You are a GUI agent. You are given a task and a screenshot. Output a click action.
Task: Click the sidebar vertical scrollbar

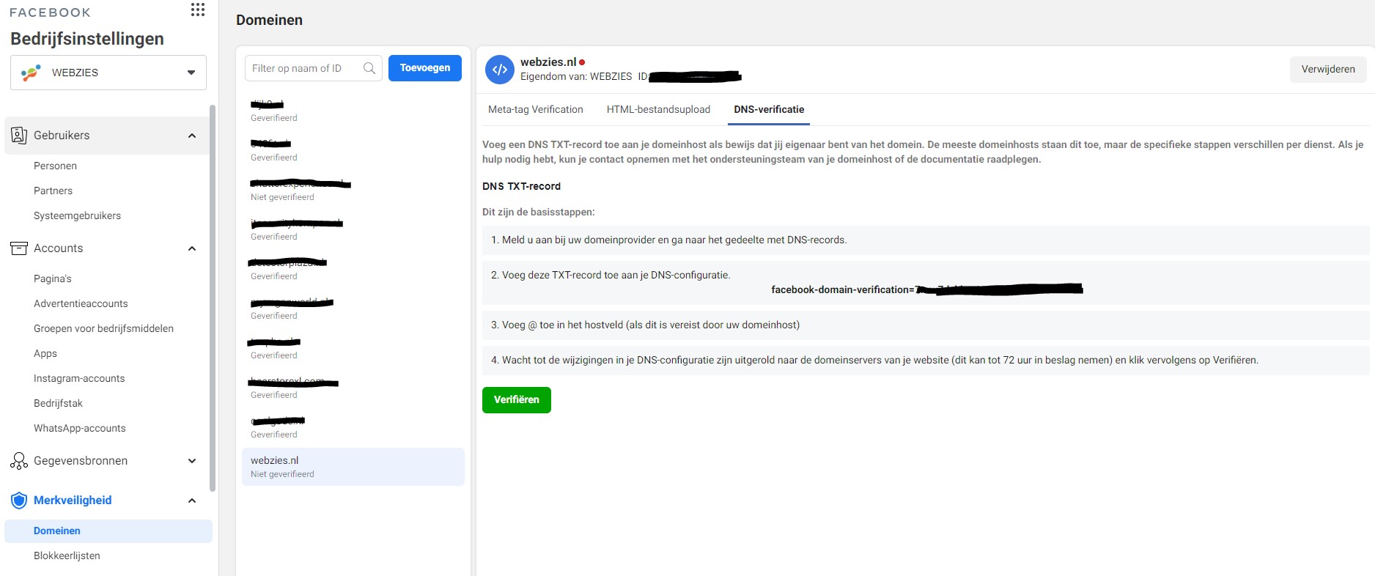click(x=213, y=298)
